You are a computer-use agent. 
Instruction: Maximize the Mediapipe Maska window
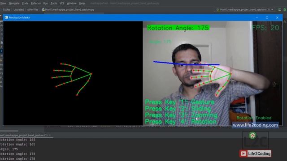[267, 17]
